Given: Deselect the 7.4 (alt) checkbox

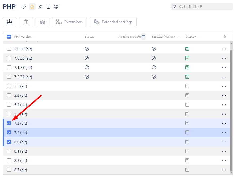Looking at the screenshot, I should click(9, 133).
